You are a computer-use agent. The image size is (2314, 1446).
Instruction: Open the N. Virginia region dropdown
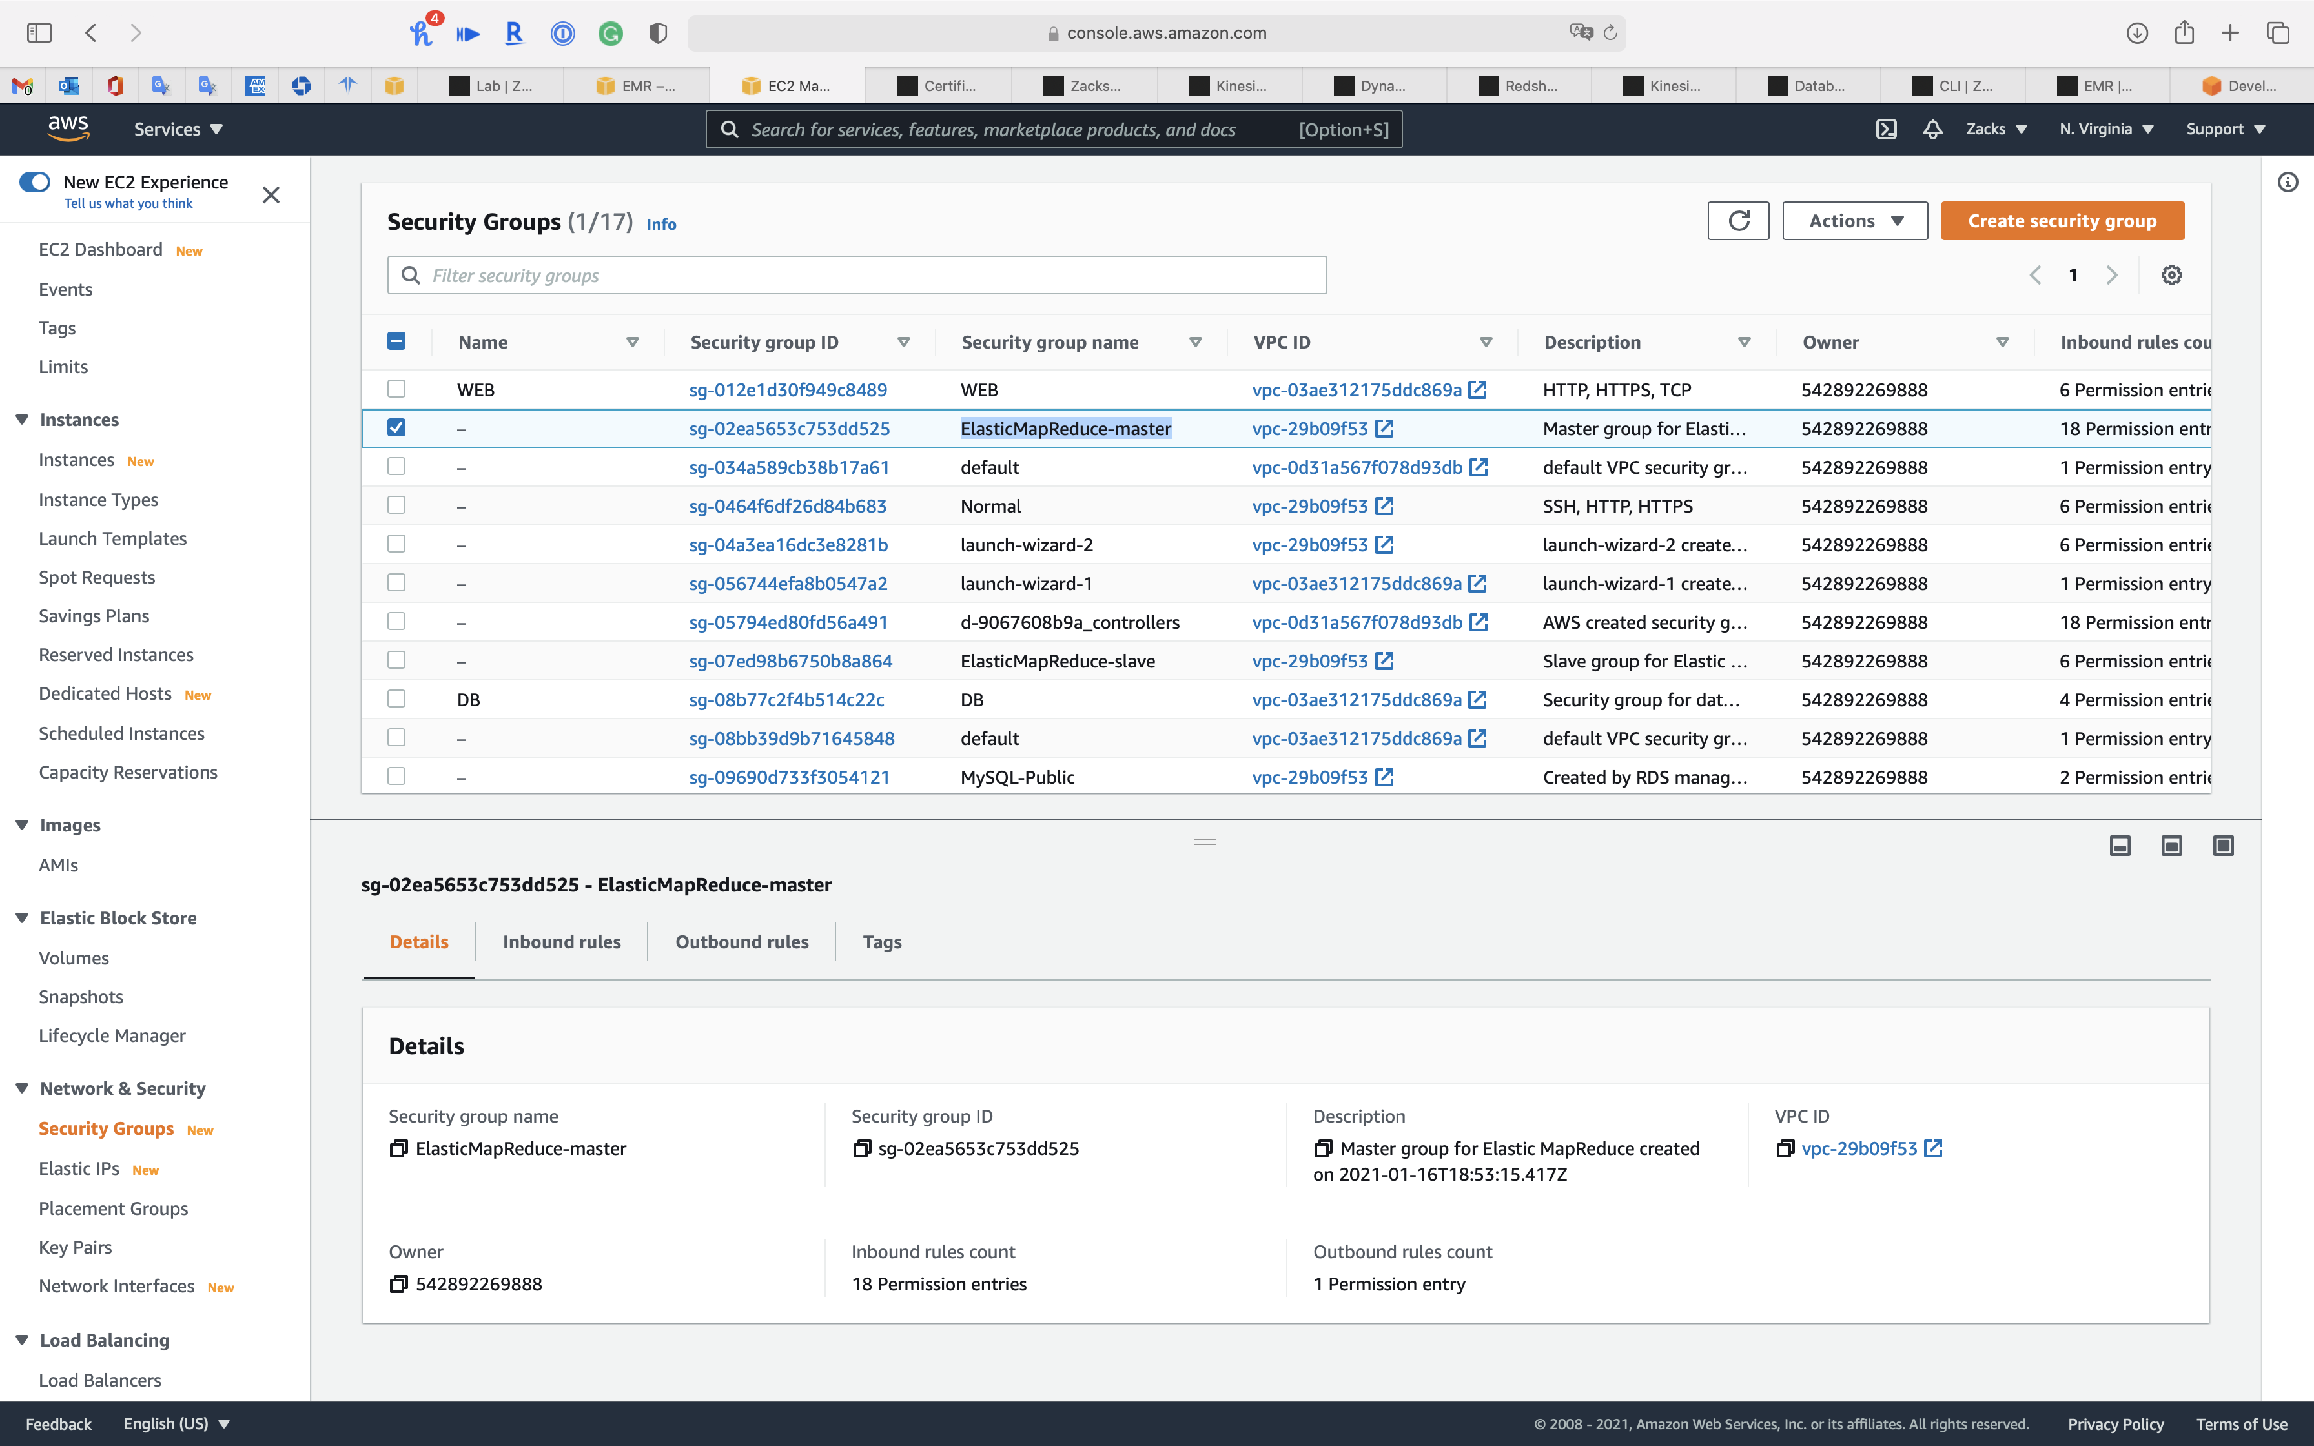2105,129
